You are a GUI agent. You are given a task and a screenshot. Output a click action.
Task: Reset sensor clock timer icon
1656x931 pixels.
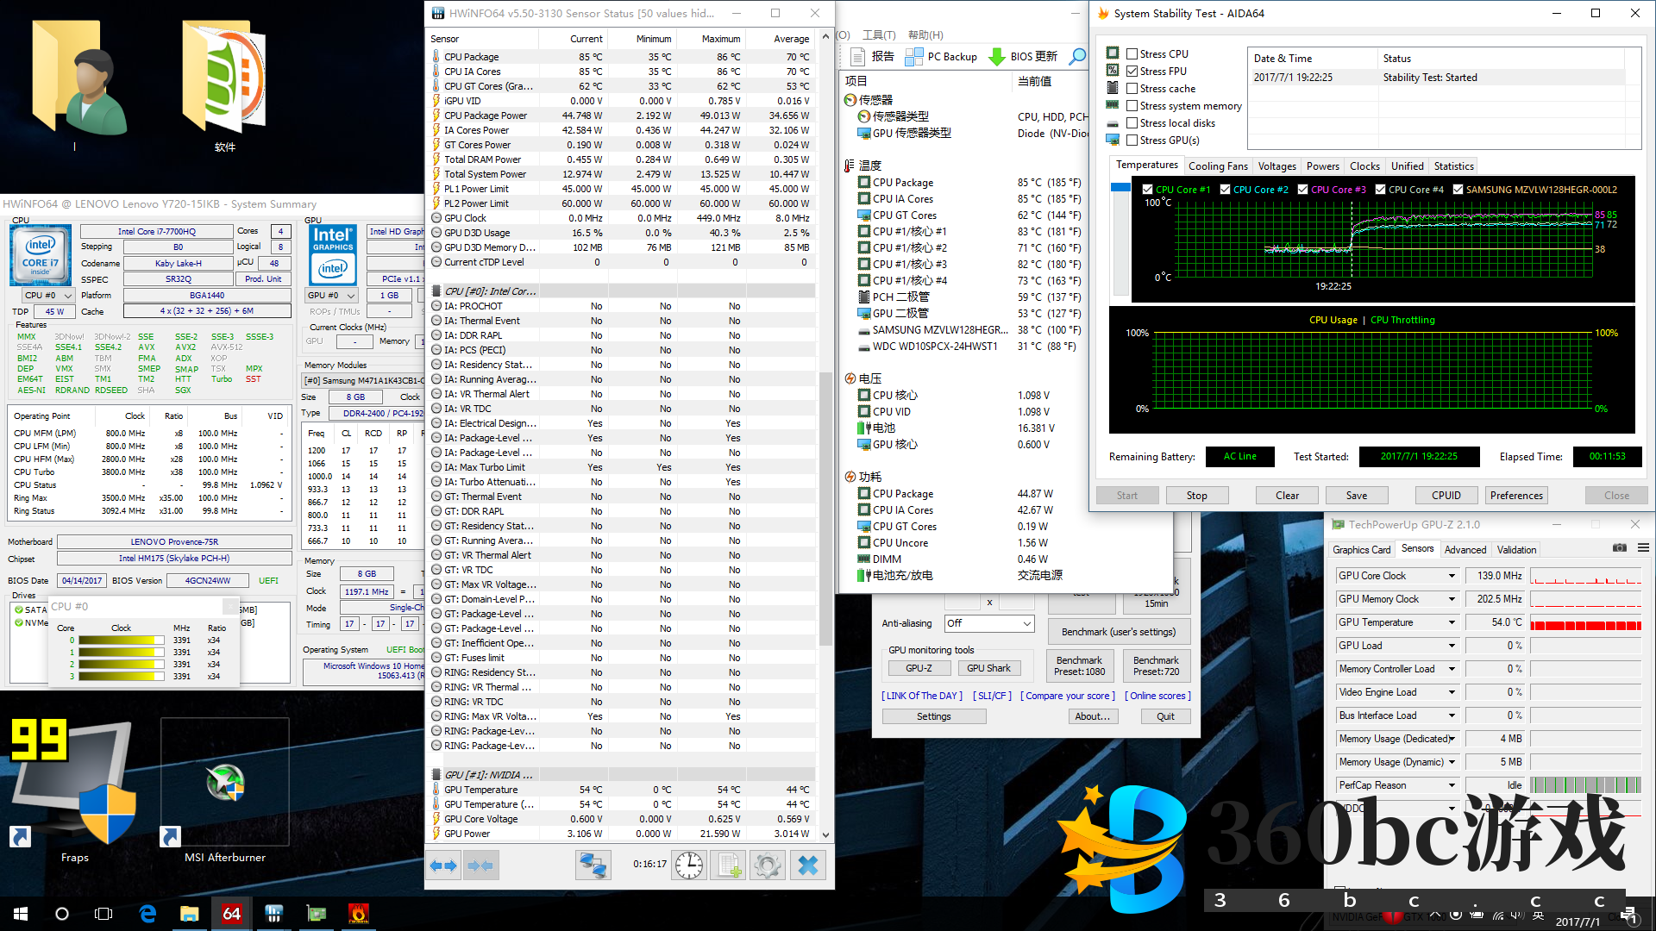688,865
